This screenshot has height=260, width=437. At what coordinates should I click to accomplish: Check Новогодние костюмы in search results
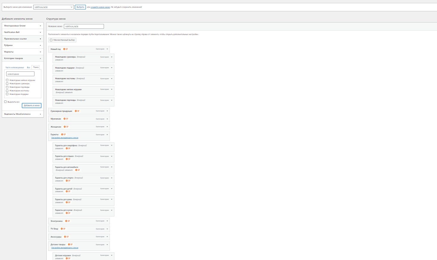coord(7,91)
